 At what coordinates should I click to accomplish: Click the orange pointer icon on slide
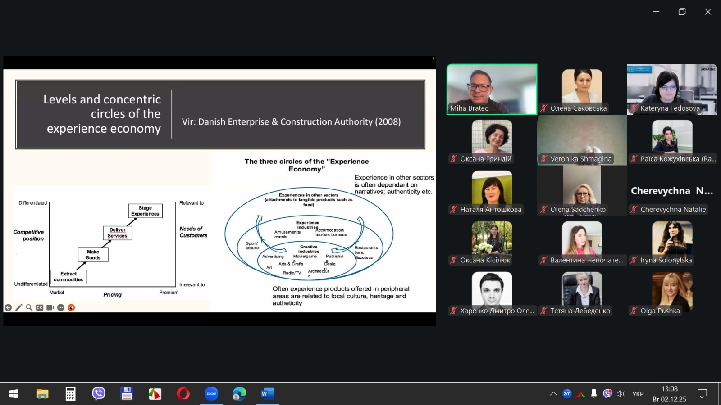click(x=71, y=308)
